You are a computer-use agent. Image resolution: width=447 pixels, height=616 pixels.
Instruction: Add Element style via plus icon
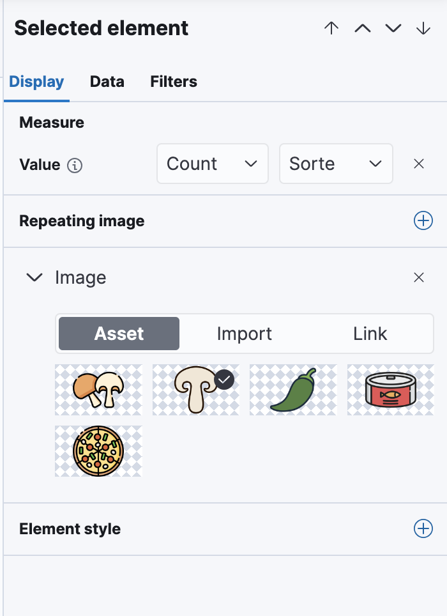(x=423, y=528)
